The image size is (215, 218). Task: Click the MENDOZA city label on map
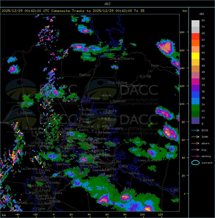[x=63, y=132]
